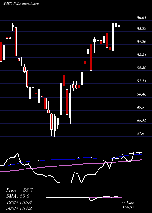The height and width of the screenshot is (213, 152).
Task: Click the 12MA : 55.4 value
Action: click(19, 202)
